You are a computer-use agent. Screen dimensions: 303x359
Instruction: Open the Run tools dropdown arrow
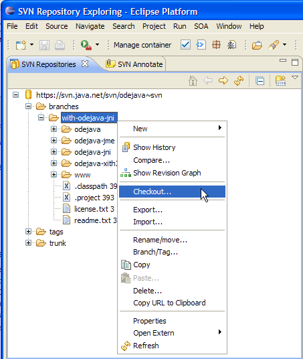point(97,44)
